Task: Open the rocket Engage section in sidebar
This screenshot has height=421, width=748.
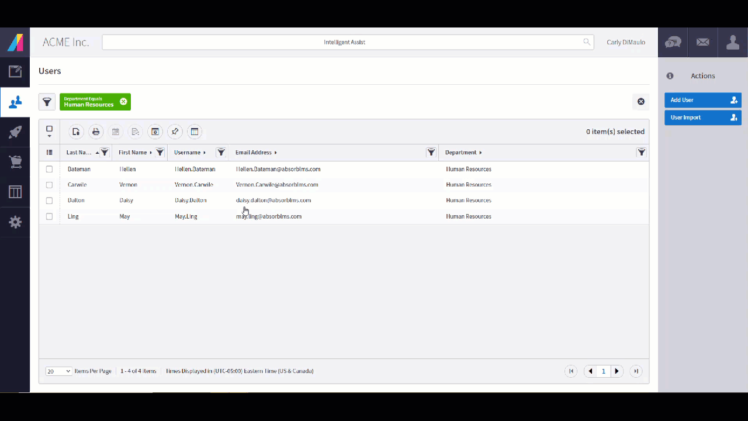Action: coord(15,132)
